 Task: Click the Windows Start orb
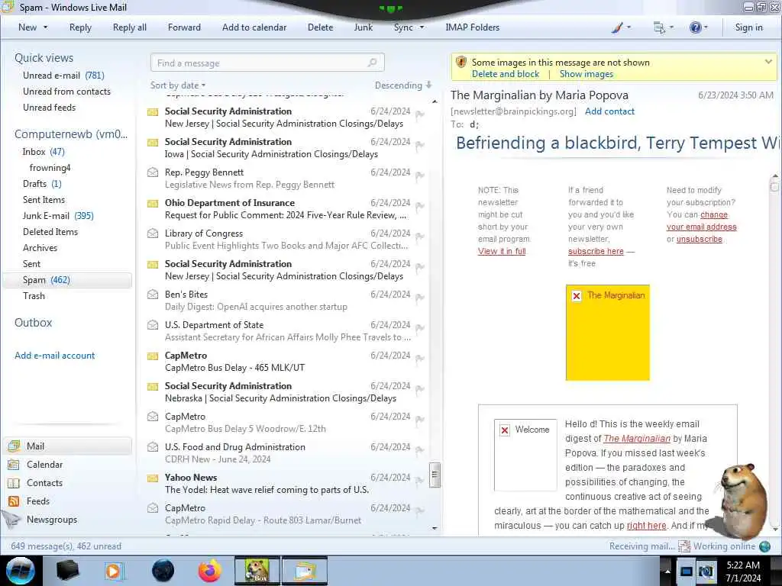pyautogui.click(x=21, y=571)
